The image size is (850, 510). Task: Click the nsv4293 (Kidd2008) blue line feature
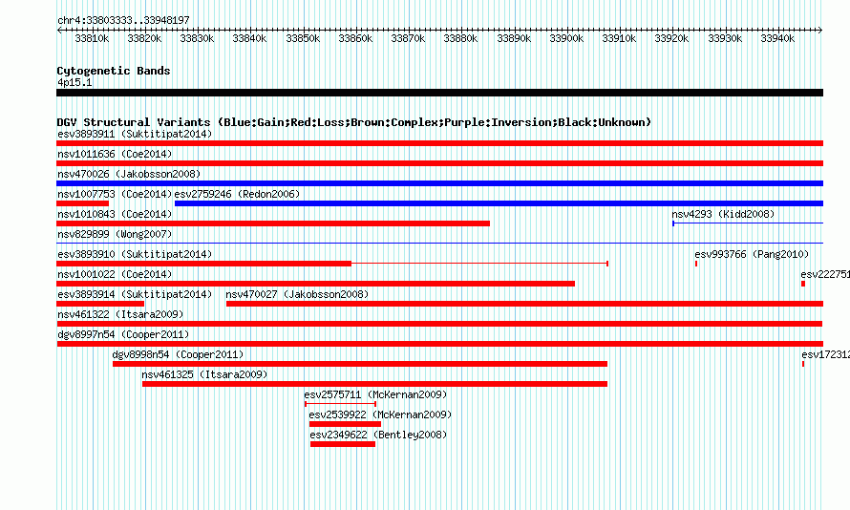tap(748, 223)
